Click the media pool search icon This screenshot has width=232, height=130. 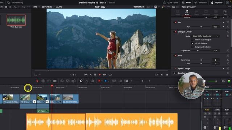tap(15, 7)
